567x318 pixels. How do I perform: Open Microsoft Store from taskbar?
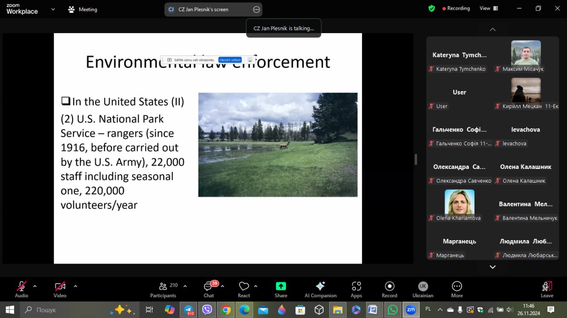pos(300,310)
